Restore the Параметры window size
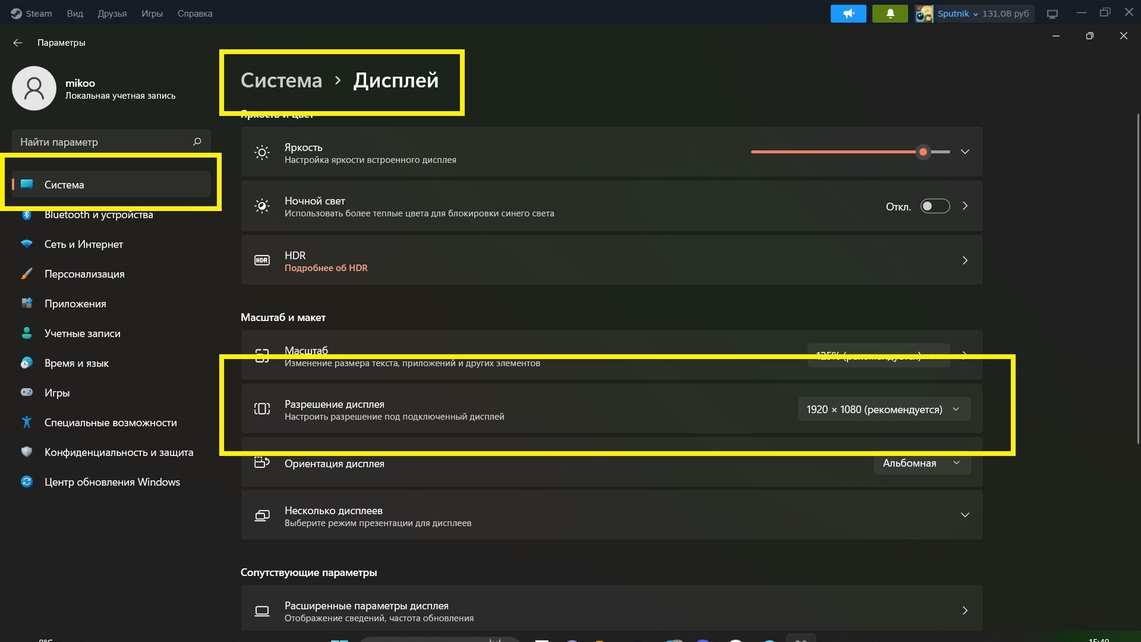Image resolution: width=1141 pixels, height=642 pixels. [1089, 36]
